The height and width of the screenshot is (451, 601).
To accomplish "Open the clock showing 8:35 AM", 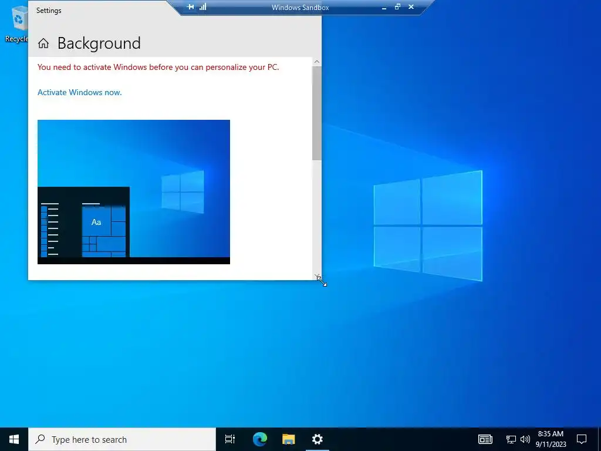I will coord(551,439).
